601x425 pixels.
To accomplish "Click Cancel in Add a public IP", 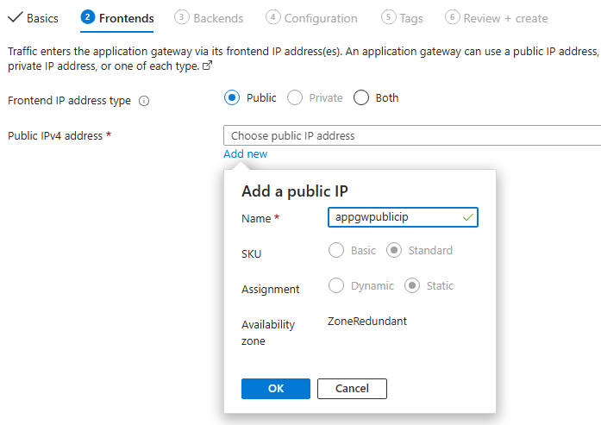I will point(352,389).
